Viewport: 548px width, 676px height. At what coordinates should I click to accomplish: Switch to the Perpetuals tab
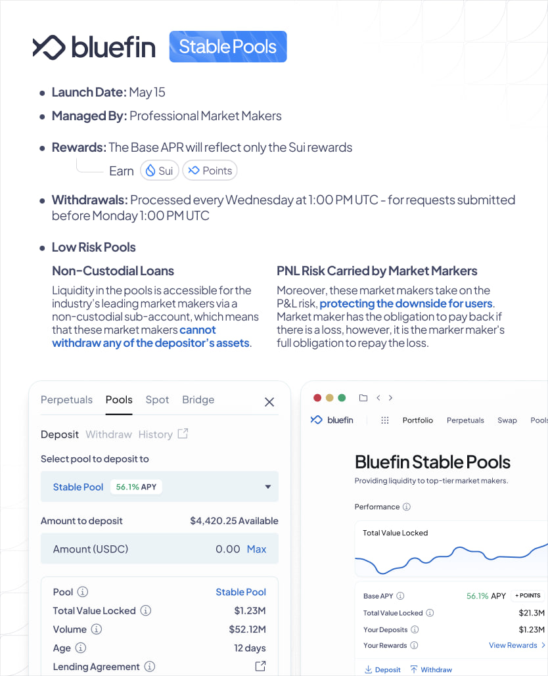coord(66,399)
